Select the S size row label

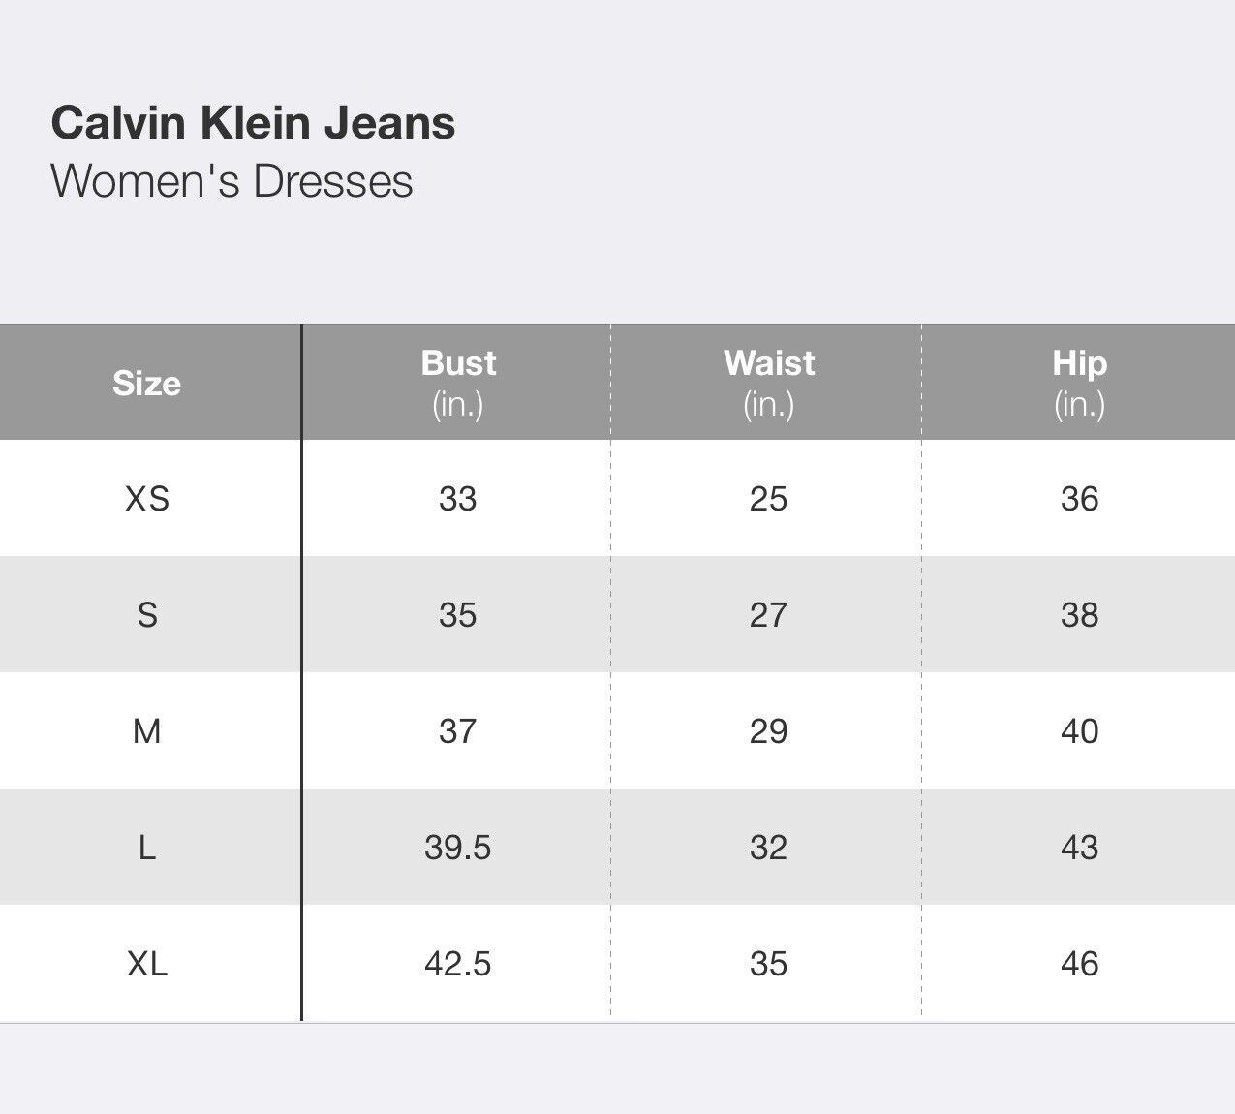tap(147, 615)
